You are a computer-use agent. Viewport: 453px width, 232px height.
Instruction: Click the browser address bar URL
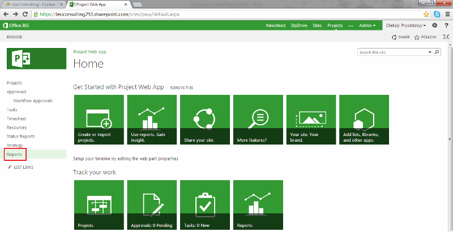pyautogui.click(x=110, y=14)
